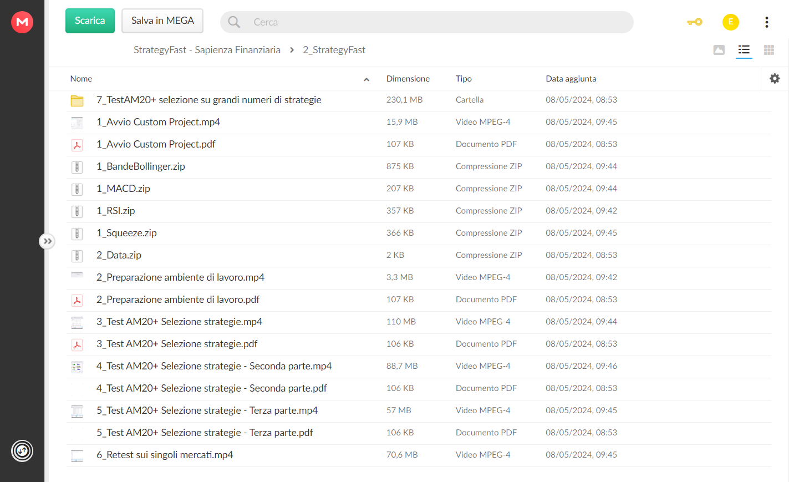This screenshot has height=482, width=789.
Task: Open the three-dot more options menu
Action: [x=767, y=22]
